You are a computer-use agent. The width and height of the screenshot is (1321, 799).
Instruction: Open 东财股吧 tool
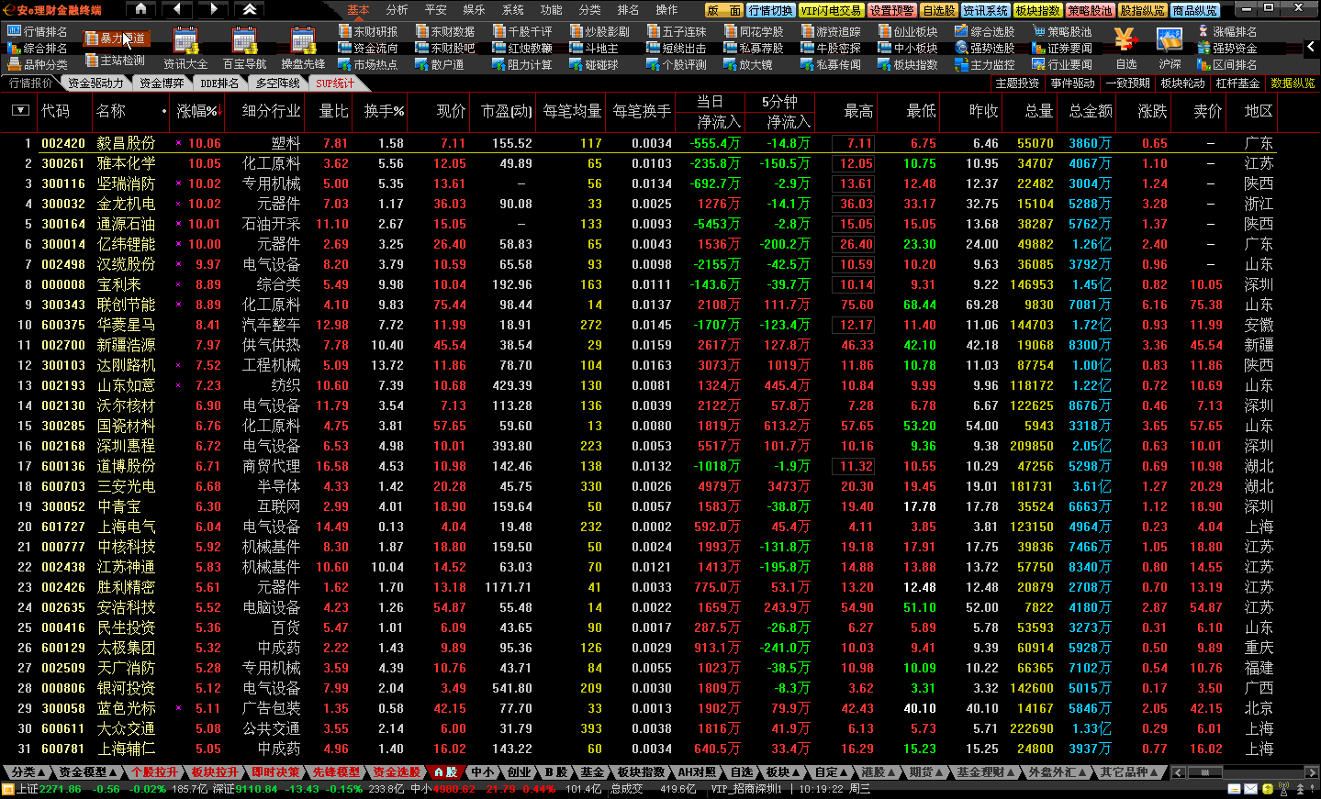[444, 48]
